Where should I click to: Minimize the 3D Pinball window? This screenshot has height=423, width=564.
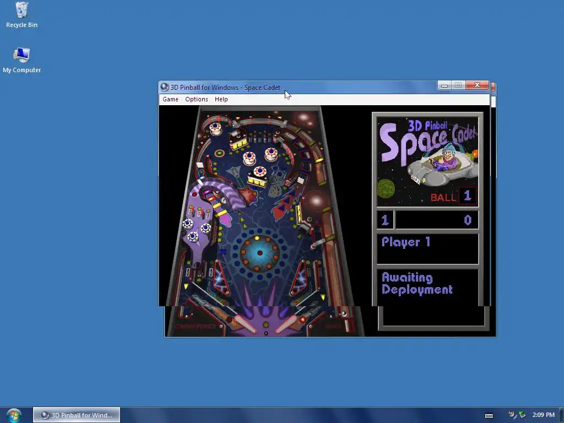click(444, 85)
